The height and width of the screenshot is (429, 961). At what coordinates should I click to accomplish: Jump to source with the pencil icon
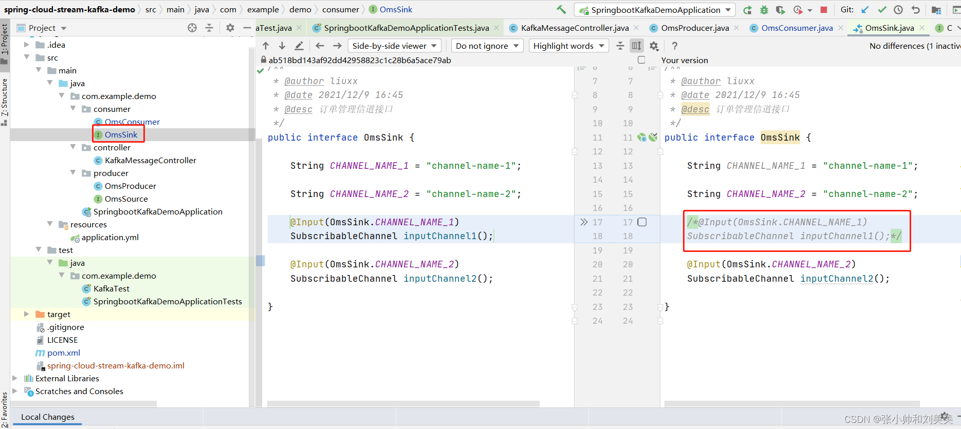point(299,46)
